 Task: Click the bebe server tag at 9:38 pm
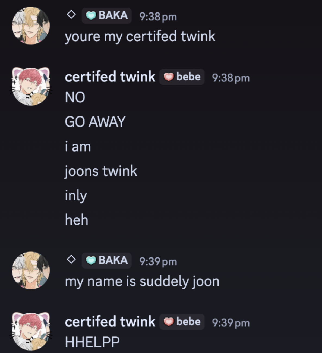[x=182, y=77]
